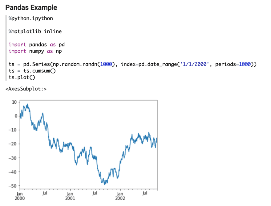The width and height of the screenshot is (271, 206).
Task: Click the 'ts = ts.cumsum()' line
Action: pos(32,71)
